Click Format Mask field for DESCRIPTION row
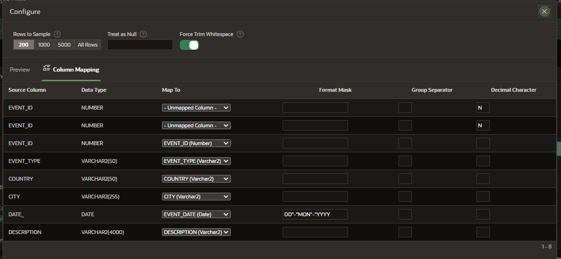The height and width of the screenshot is (259, 561). 315,232
